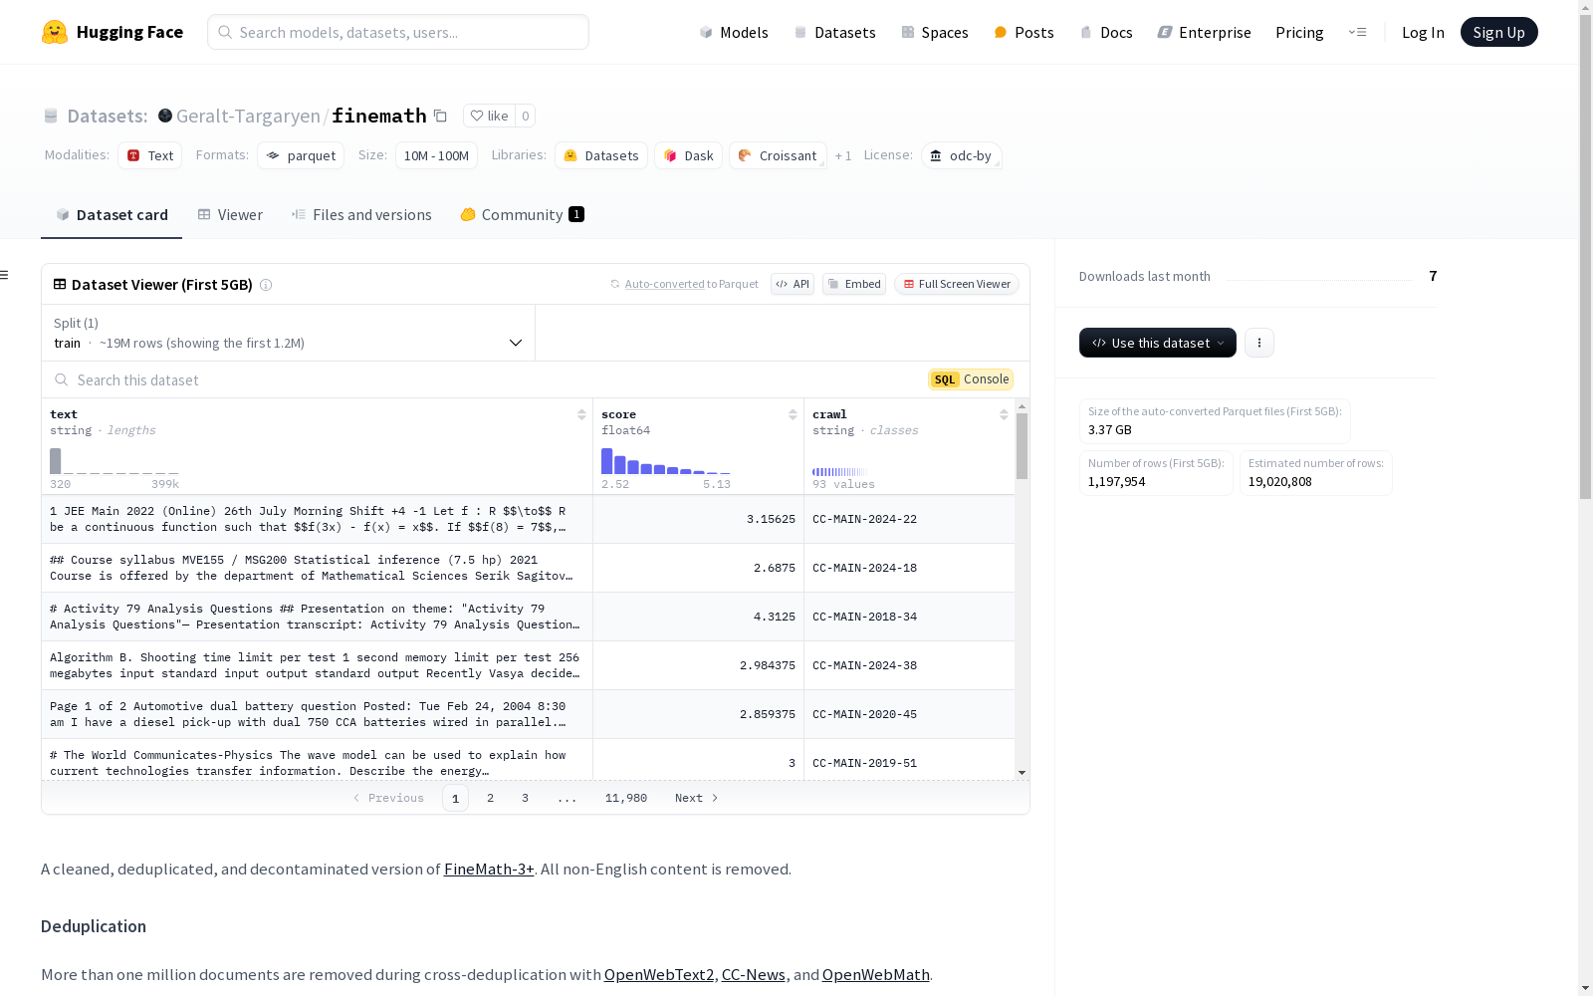This screenshot has height=996, width=1593.
Task: Jump to last page 11,980
Action: (x=626, y=798)
